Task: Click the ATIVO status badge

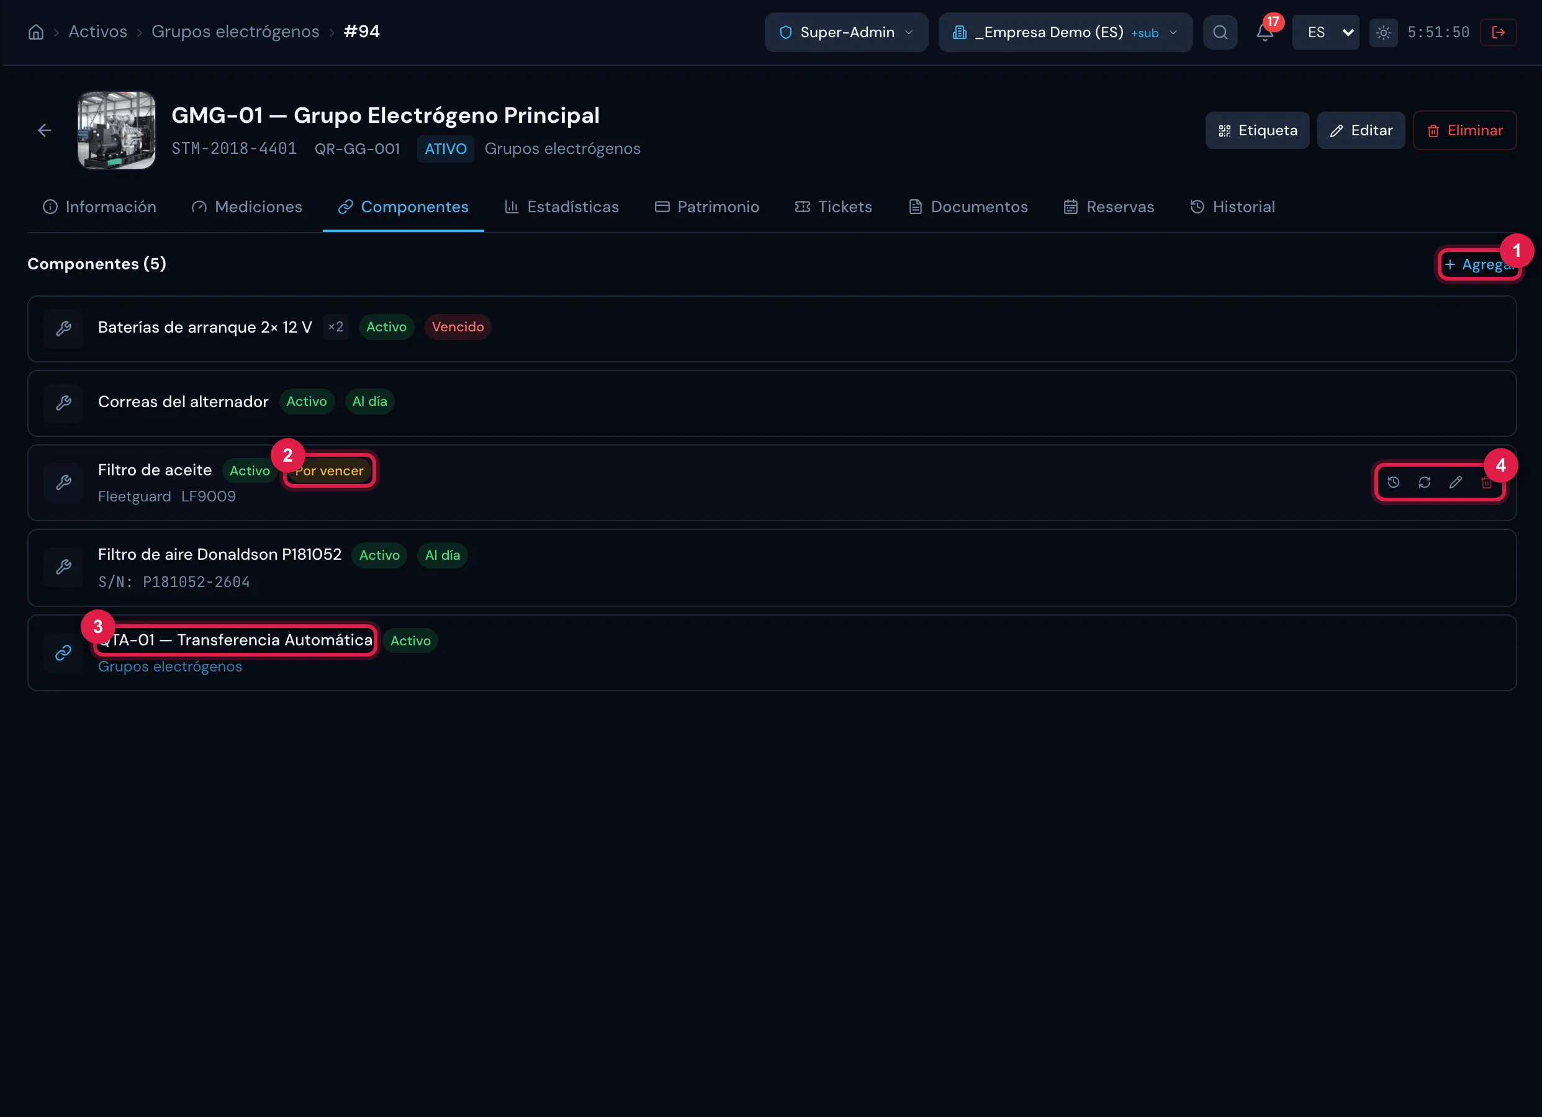Action: tap(445, 149)
